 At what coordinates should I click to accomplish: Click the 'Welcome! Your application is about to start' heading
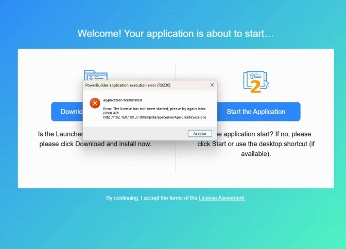point(176,34)
